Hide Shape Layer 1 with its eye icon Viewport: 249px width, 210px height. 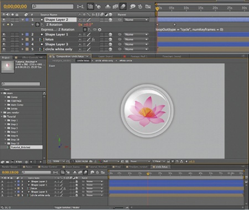pos(4,34)
